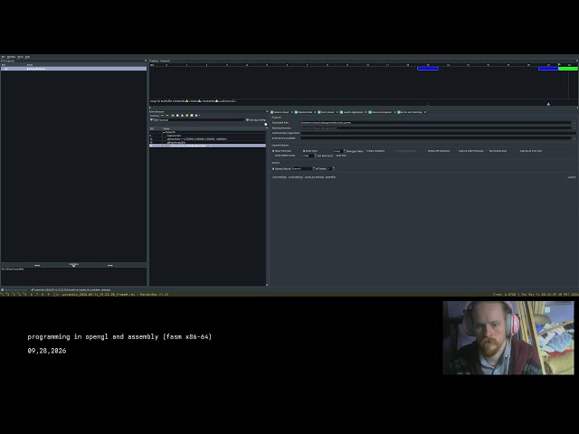The image size is (579, 434).
Task: Enable the Auto start option
Action: 341,156
